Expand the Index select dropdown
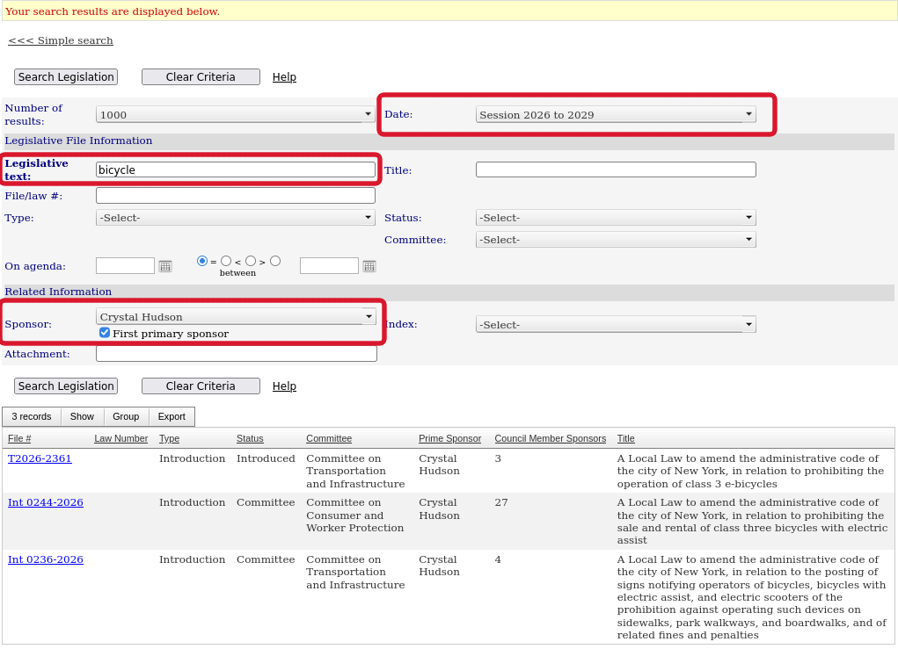Viewport: 898px width, 649px height. click(x=616, y=324)
